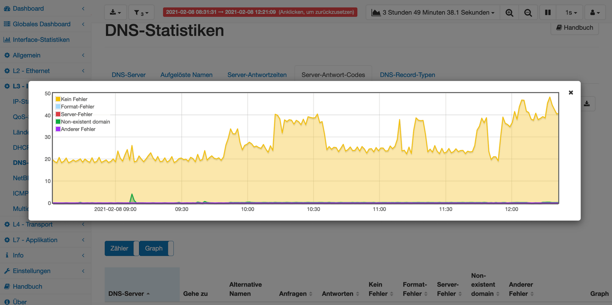This screenshot has width=612, height=305.
Task: Close the graph popup with the X
Action: pyautogui.click(x=571, y=93)
